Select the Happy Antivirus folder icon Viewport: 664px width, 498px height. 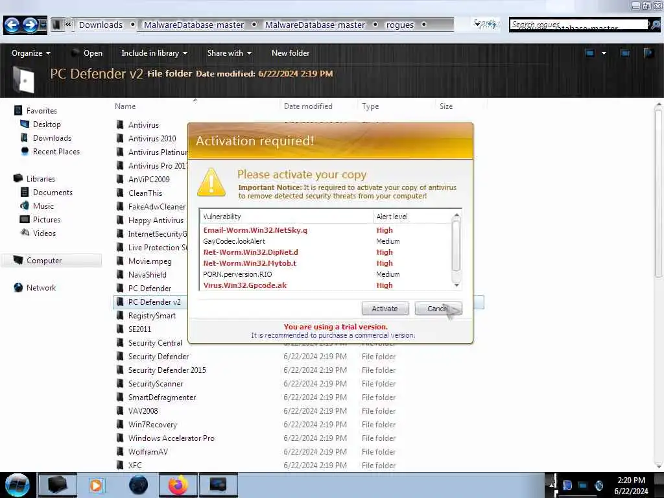click(x=120, y=220)
